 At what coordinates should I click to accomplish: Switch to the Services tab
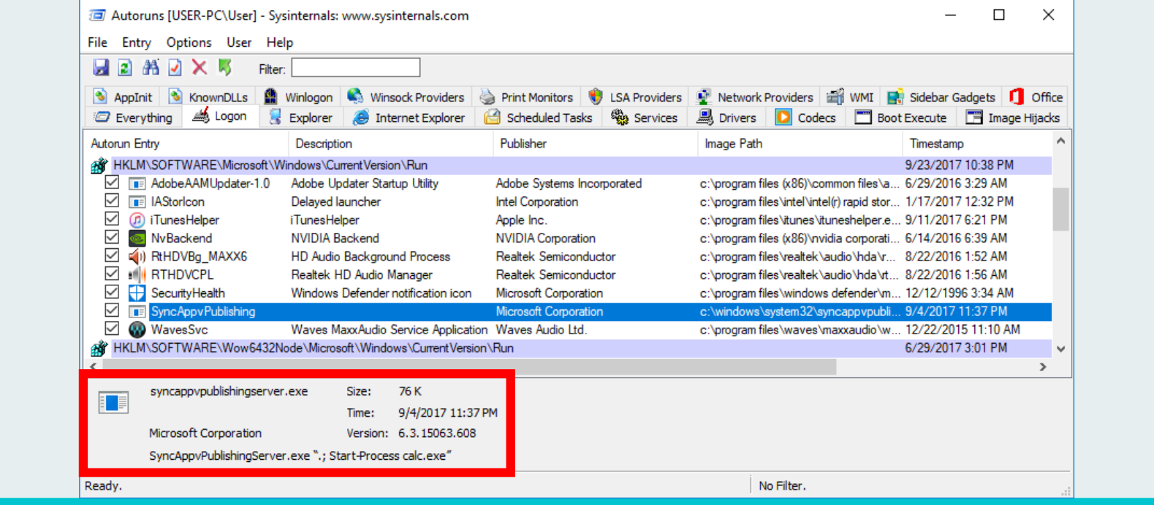645,117
